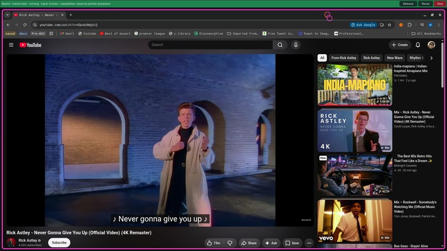Open the apps grid bookmark icon
447x251 pixels.
coord(52,33)
